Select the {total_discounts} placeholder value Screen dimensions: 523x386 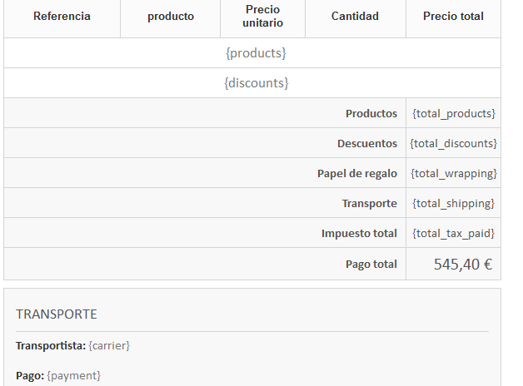coord(454,143)
